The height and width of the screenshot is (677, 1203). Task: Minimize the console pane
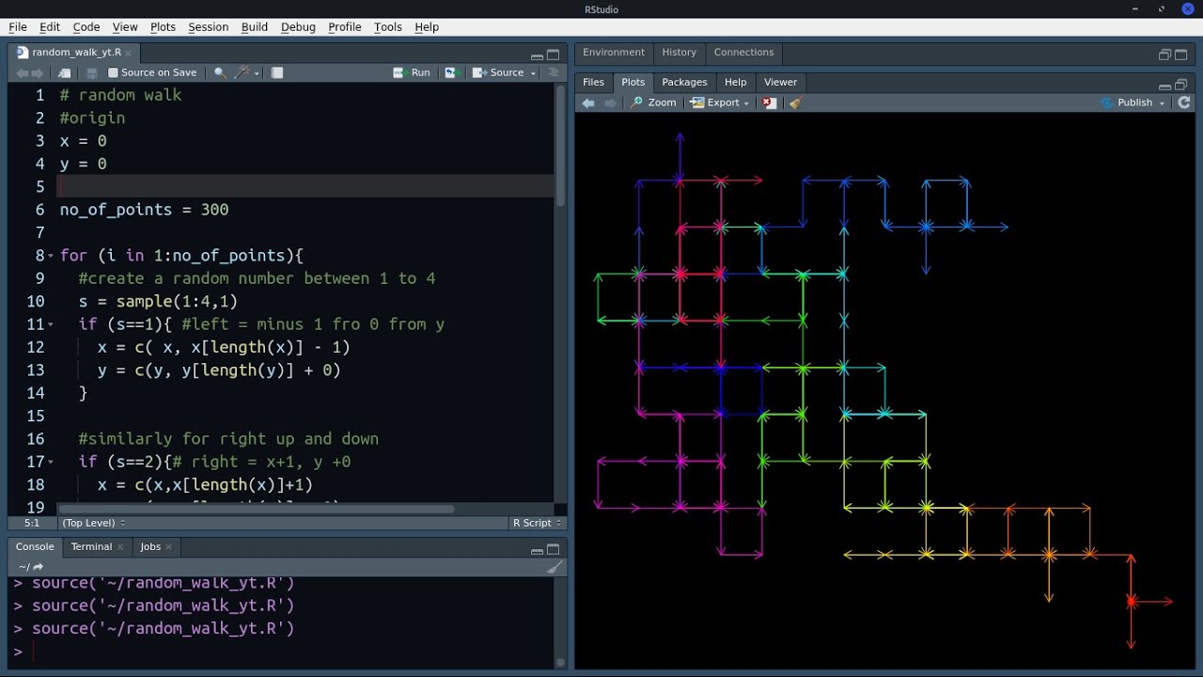(537, 550)
